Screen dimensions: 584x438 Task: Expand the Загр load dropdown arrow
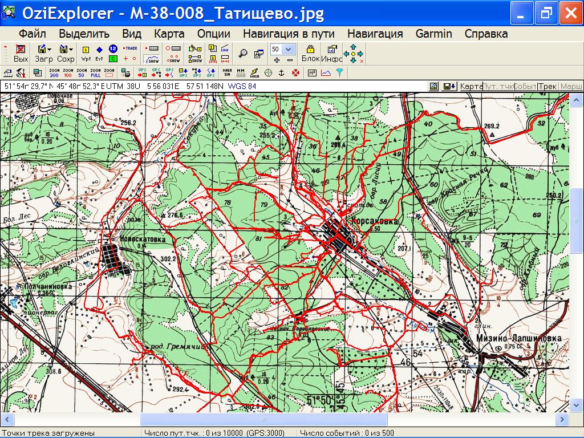[x=50, y=50]
